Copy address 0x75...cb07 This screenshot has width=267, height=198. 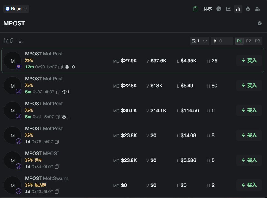(57, 142)
